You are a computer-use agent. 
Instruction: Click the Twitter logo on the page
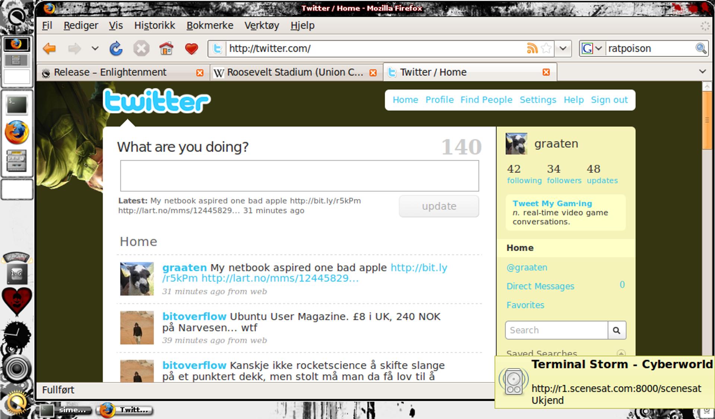pyautogui.click(x=157, y=101)
